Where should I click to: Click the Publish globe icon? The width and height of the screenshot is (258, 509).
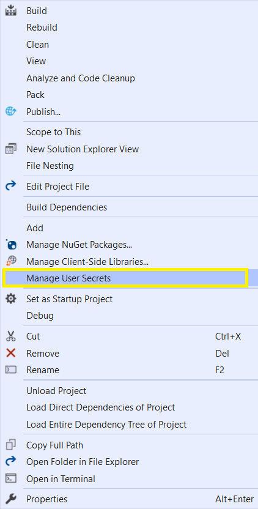pyautogui.click(x=11, y=112)
